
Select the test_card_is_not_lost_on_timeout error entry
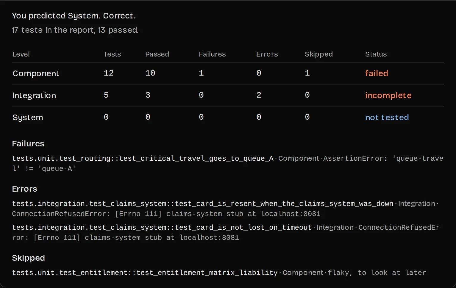[x=226, y=232]
